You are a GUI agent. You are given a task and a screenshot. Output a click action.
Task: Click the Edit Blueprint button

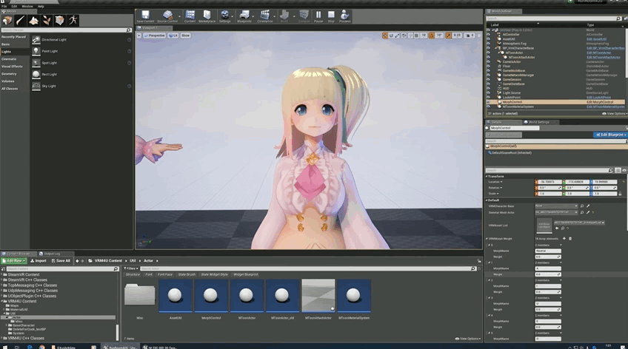[x=609, y=135]
